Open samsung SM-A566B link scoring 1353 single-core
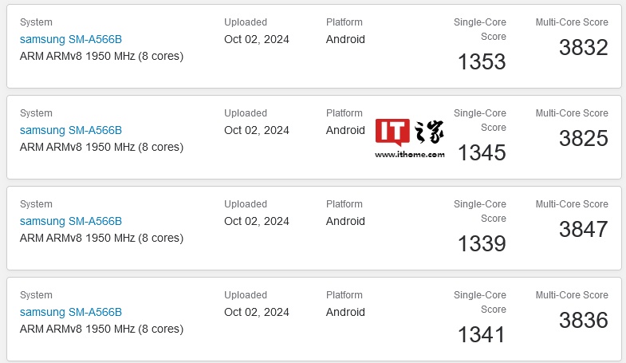The width and height of the screenshot is (626, 363). tap(71, 39)
